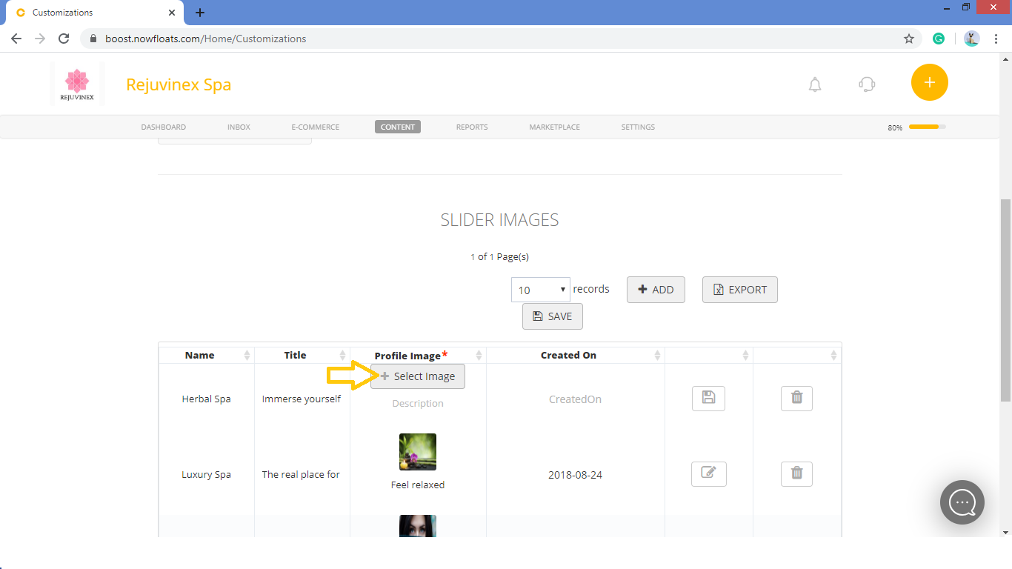The height and width of the screenshot is (569, 1012).
Task: Open the Grammarly extension icon
Action: point(939,39)
